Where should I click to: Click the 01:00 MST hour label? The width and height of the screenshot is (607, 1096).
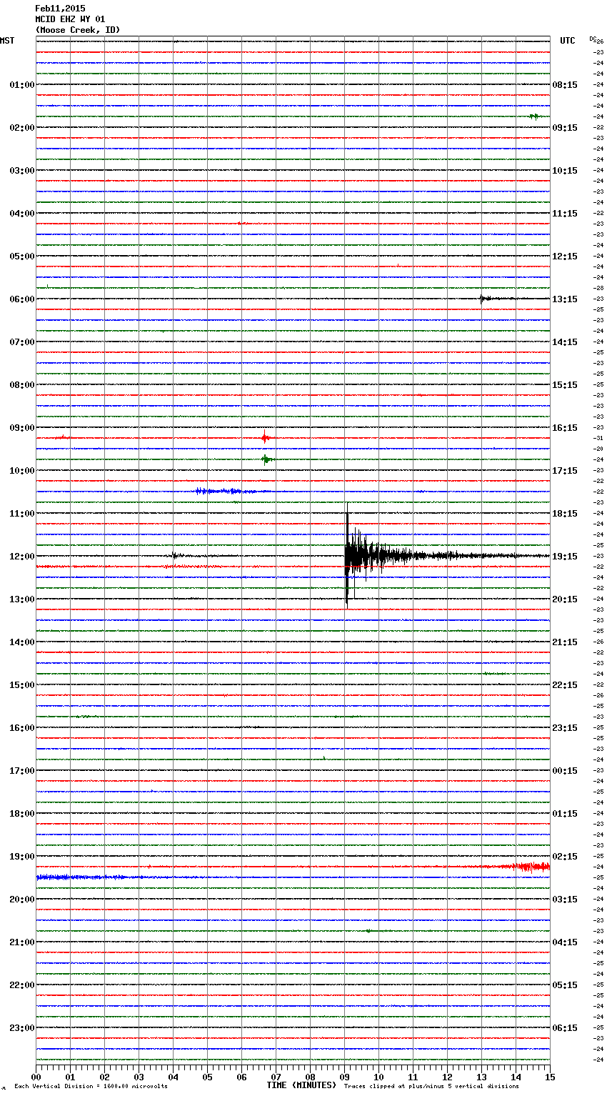click(x=21, y=85)
